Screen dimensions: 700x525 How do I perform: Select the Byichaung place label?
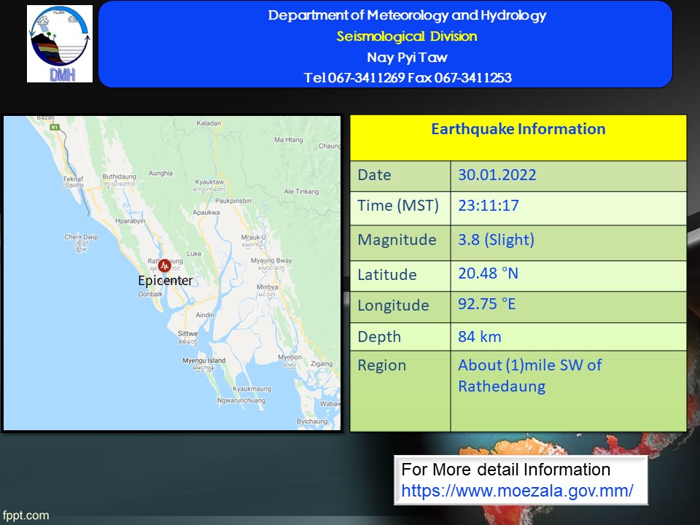tap(312, 421)
